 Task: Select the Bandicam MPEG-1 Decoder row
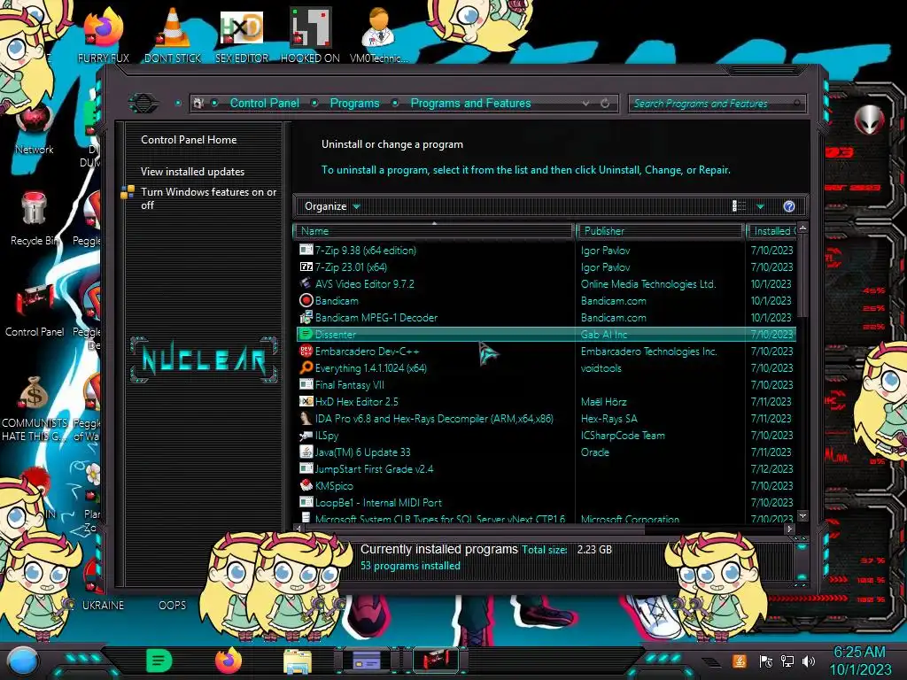click(x=546, y=318)
